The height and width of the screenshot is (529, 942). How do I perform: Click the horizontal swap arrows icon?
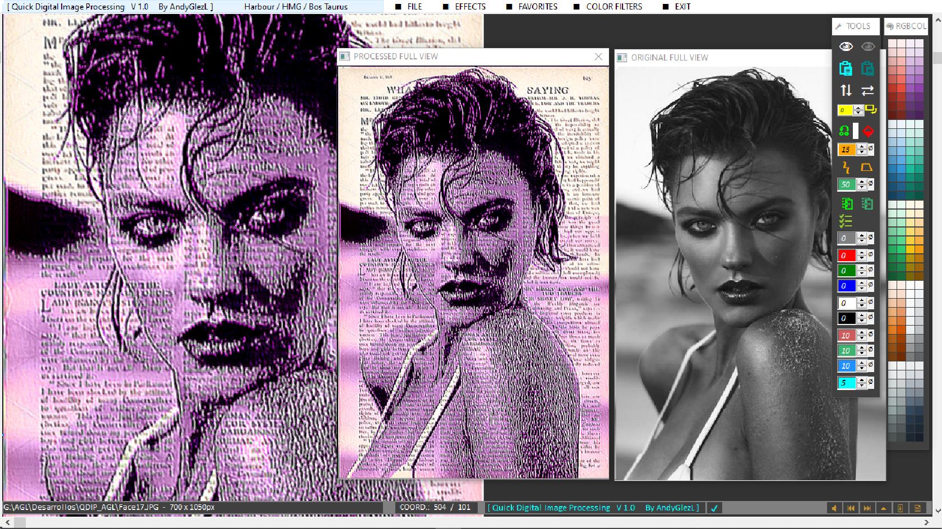coord(867,90)
